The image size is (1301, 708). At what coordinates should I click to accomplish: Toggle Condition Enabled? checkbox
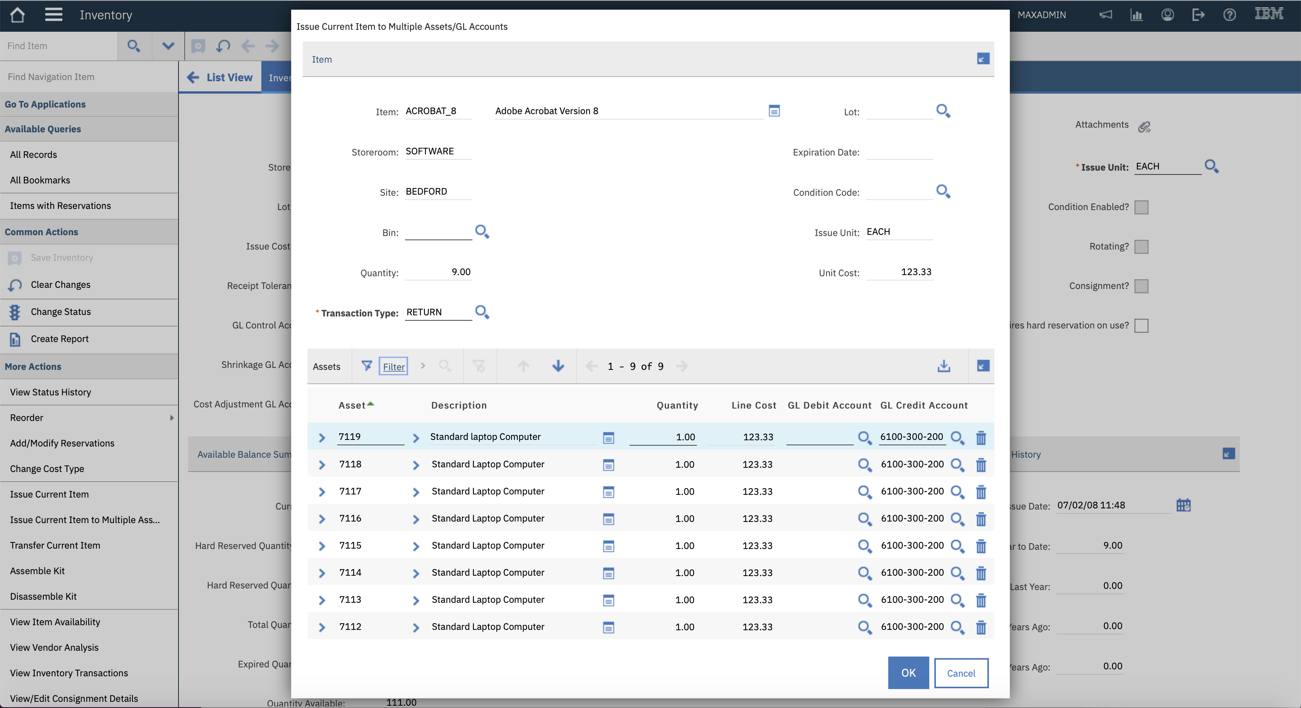1141,207
